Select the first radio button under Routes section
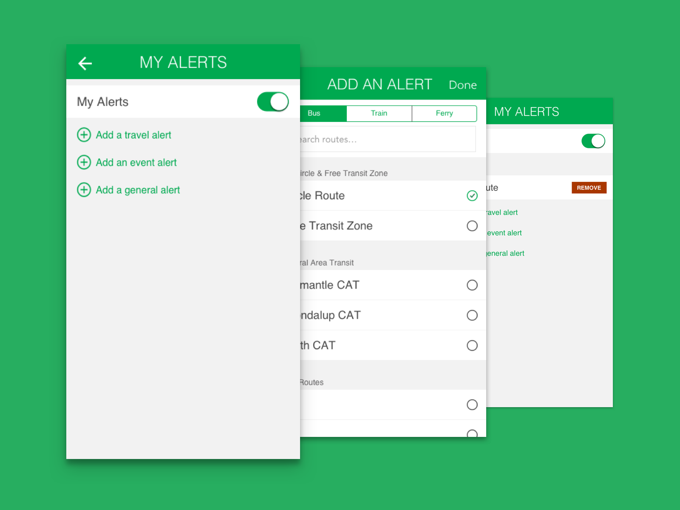Viewport: 680px width, 510px height. pyautogui.click(x=472, y=405)
